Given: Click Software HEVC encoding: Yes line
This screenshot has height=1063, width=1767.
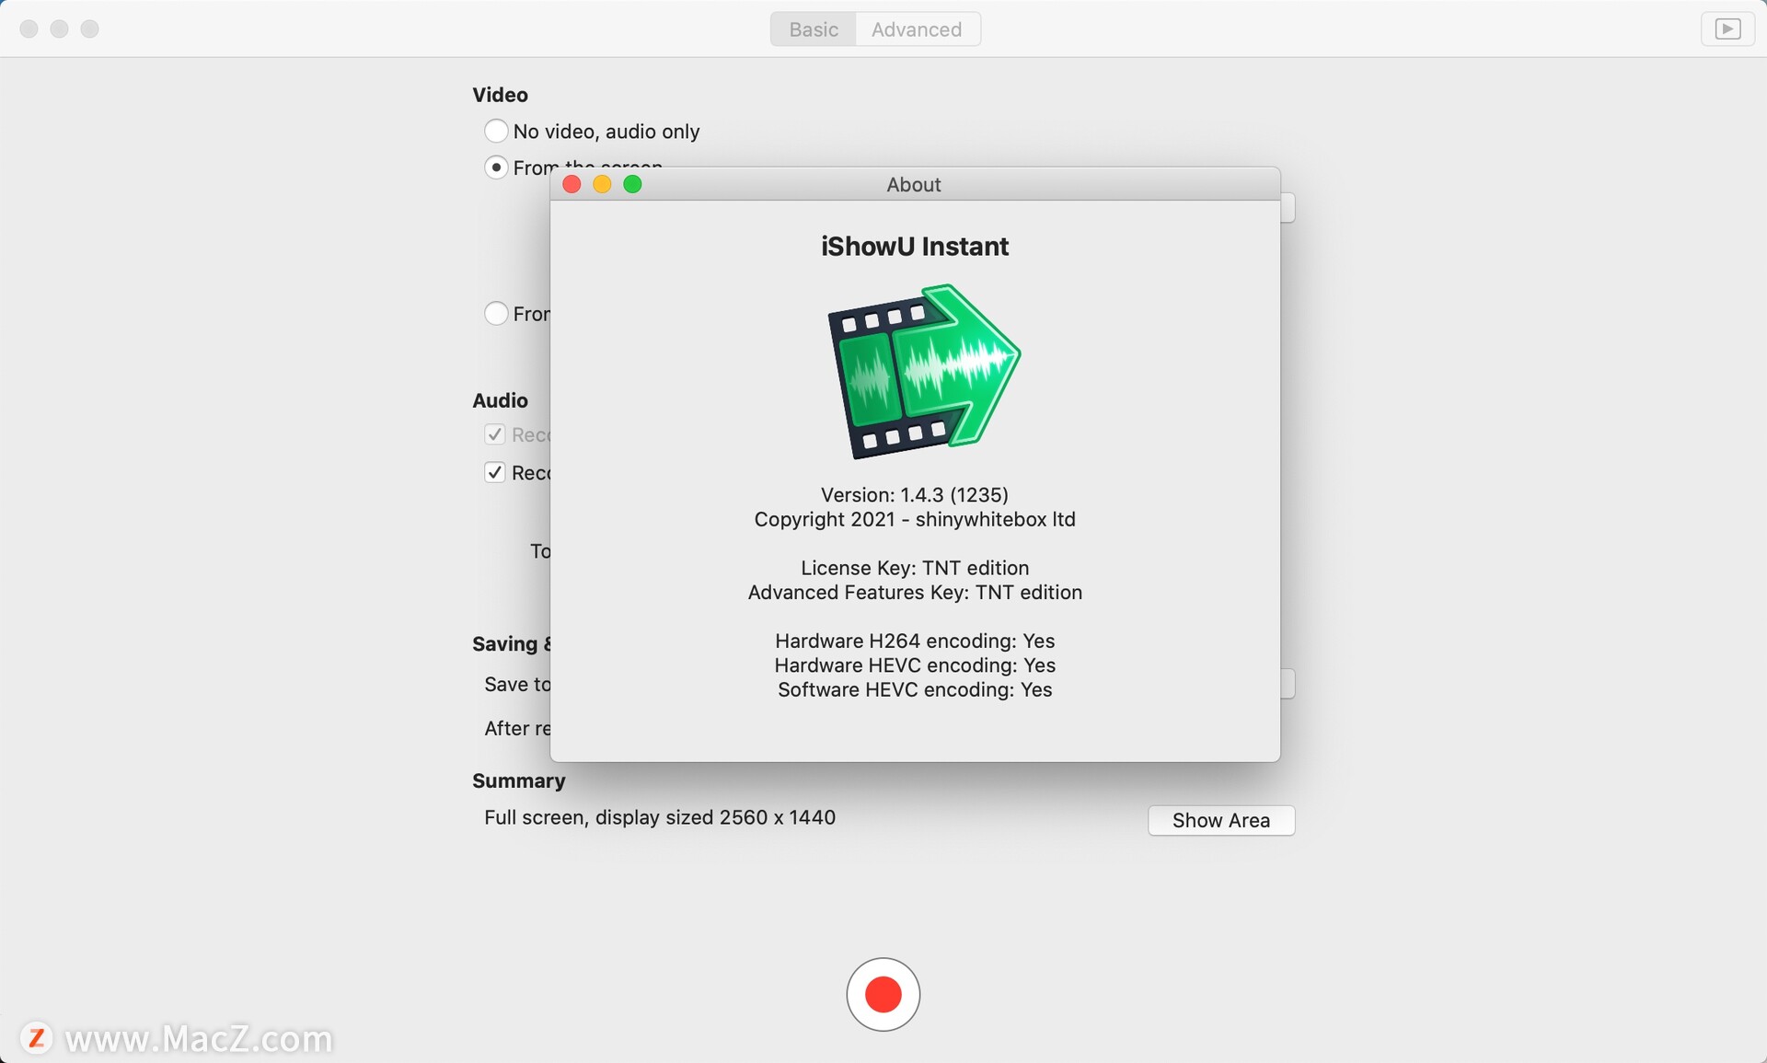Looking at the screenshot, I should point(915,689).
